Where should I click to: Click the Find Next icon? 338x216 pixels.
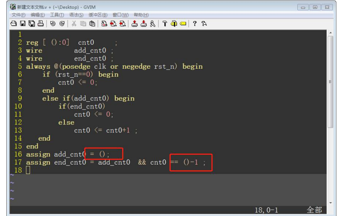pyautogui.click(x=113, y=24)
